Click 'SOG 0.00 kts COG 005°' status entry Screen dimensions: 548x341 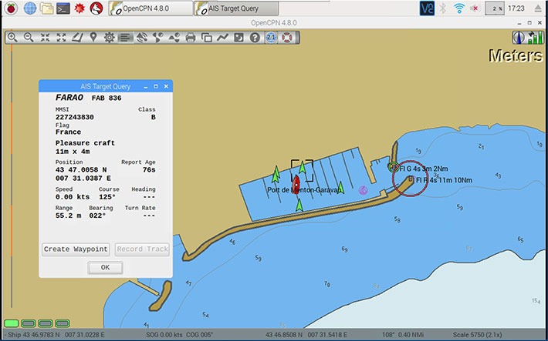pyautogui.click(x=180, y=335)
